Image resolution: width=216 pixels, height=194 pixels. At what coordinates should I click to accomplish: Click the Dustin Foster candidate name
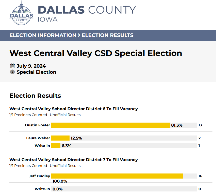point(38,125)
